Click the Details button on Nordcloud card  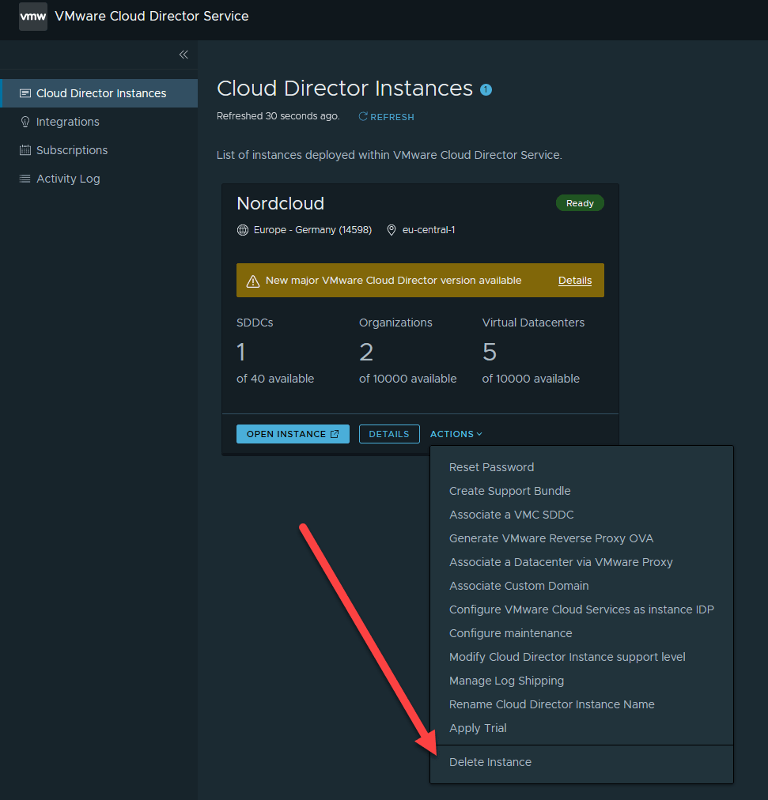[x=389, y=434]
